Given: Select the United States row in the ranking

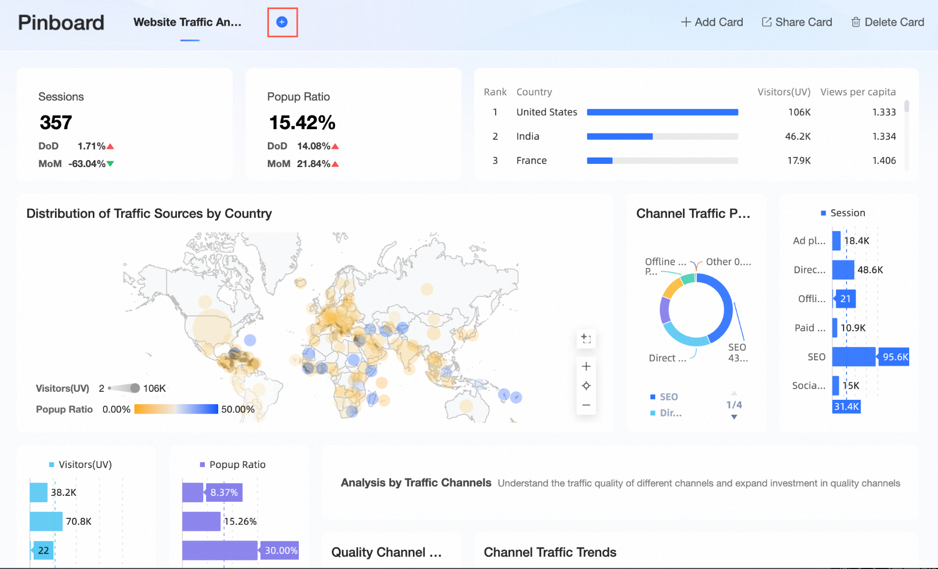Looking at the screenshot, I should (690, 112).
